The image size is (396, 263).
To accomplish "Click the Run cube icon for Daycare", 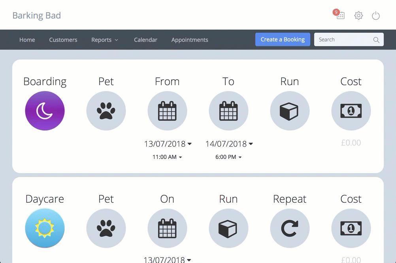I will pyautogui.click(x=228, y=228).
